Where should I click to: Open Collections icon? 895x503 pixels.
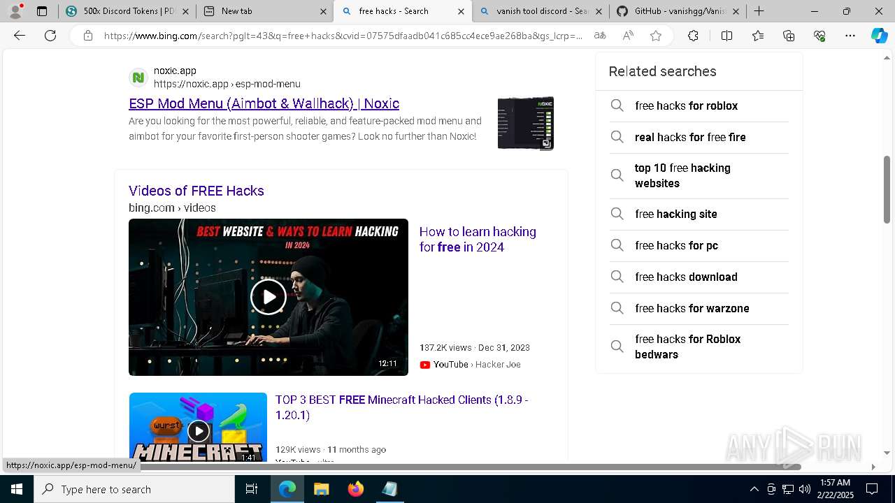click(x=789, y=36)
